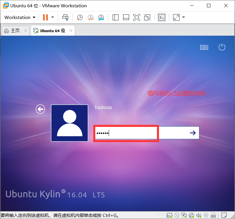235x219 pixels.
Task: Minimize the VMware Workstation window
Action: [192, 6]
